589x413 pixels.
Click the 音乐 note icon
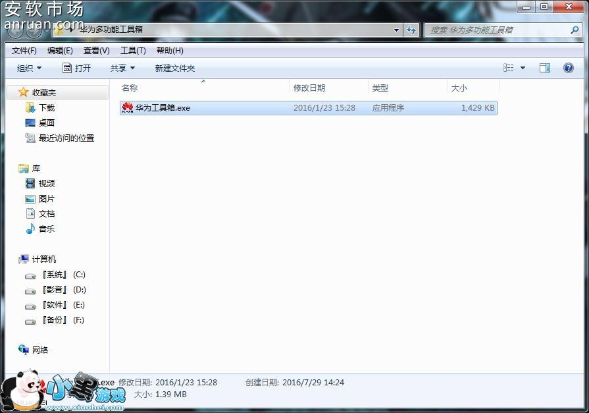[x=30, y=229]
